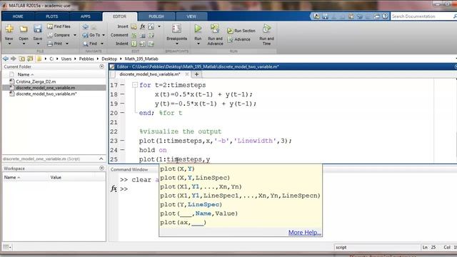457x257 pixels.
Task: Click Run Section
Action: (241, 31)
